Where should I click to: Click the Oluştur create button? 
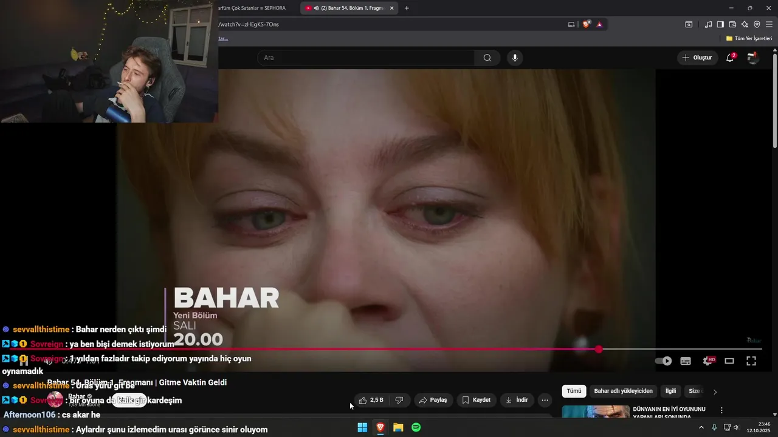697,58
